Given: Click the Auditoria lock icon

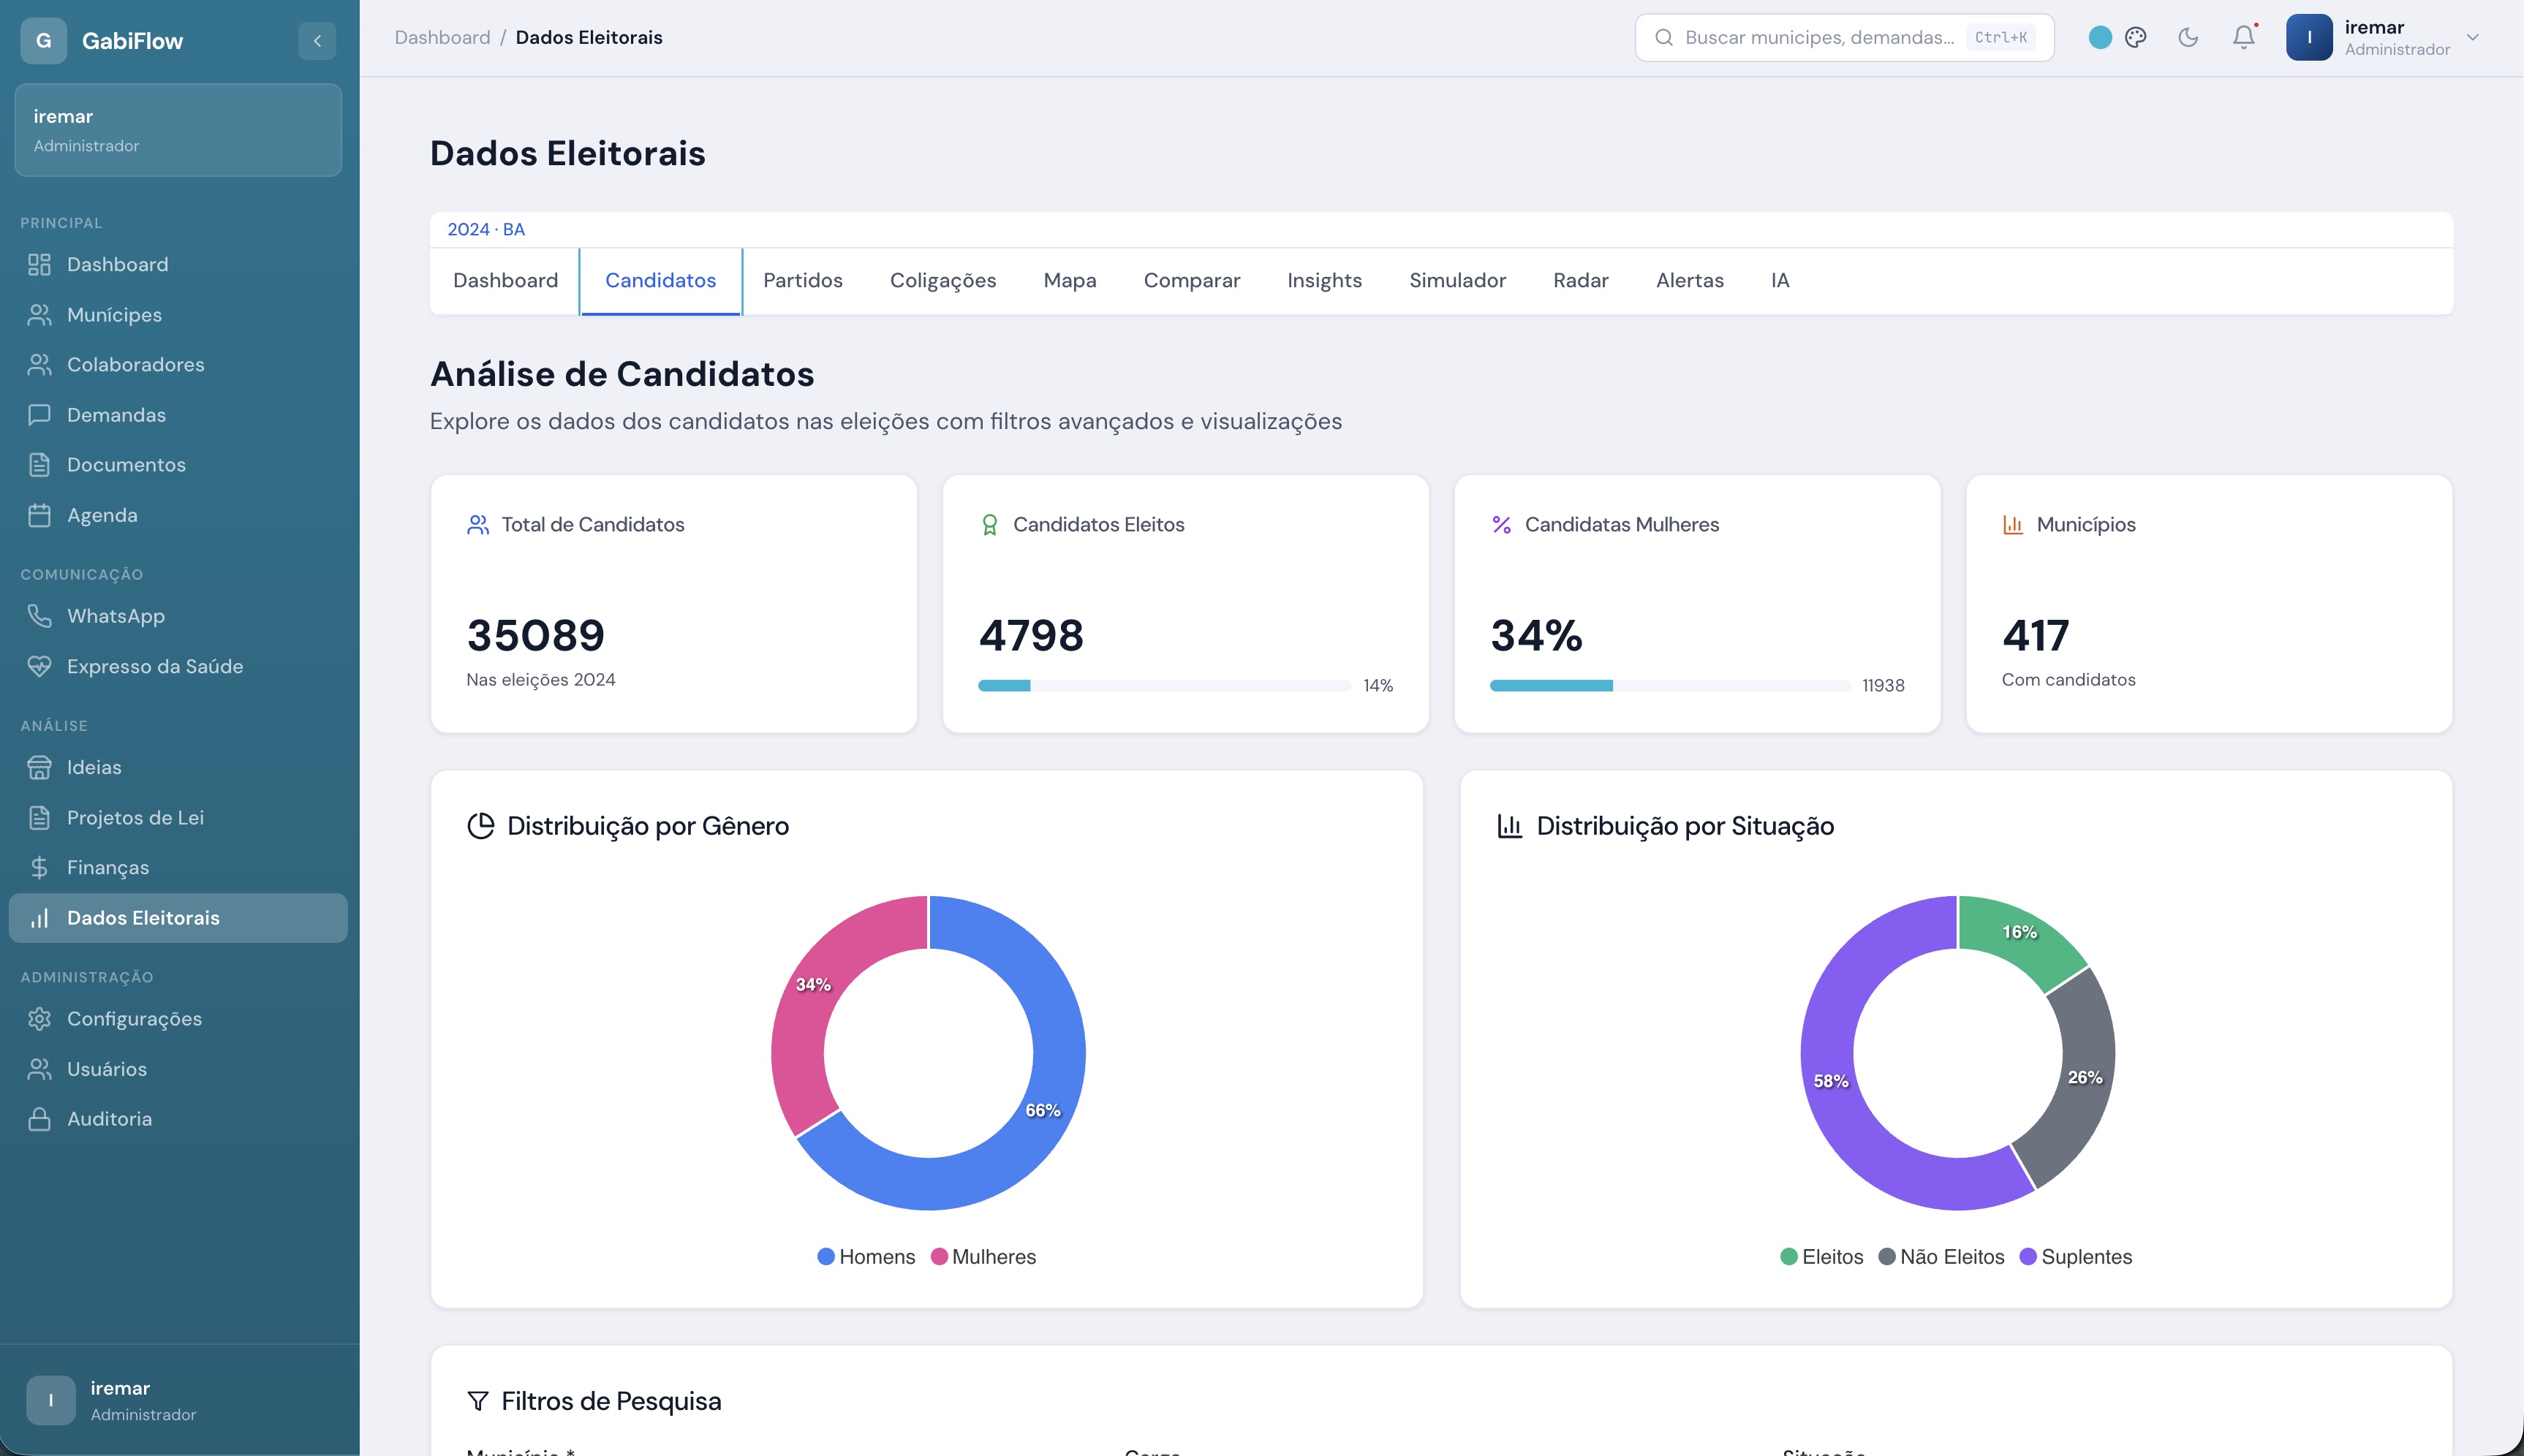Looking at the screenshot, I should click(39, 1119).
